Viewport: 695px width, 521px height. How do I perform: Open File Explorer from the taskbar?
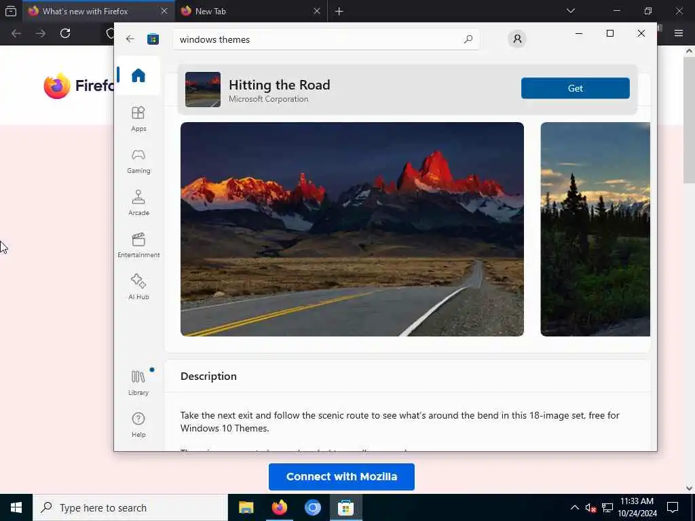246,507
